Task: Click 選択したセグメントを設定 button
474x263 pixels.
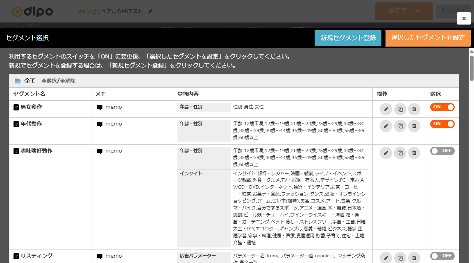Action: click(x=428, y=38)
